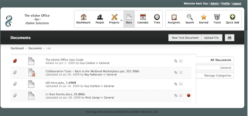248x116 pixels.
Task: Click General in User Guide row
Action: (104, 63)
